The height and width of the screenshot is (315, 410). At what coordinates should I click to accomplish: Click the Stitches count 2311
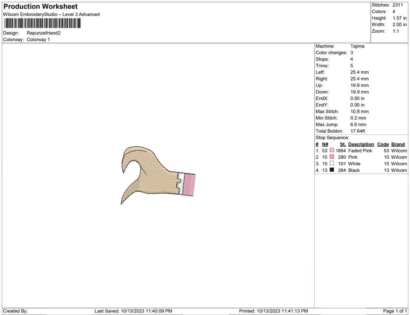pos(398,5)
